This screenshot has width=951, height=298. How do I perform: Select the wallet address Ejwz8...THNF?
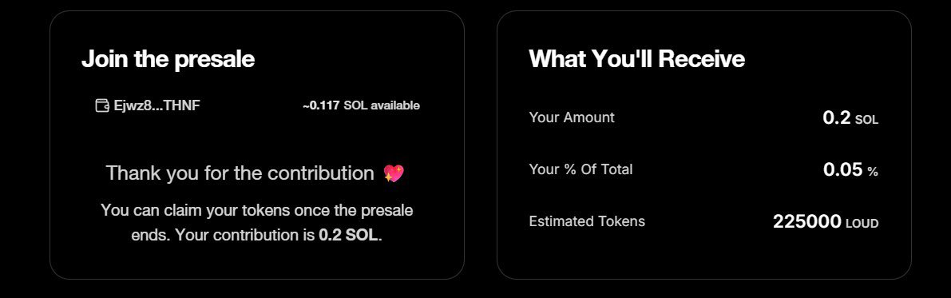[x=157, y=105]
